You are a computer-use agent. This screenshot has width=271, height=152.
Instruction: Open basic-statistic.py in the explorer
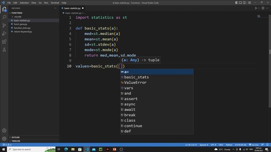22,21
